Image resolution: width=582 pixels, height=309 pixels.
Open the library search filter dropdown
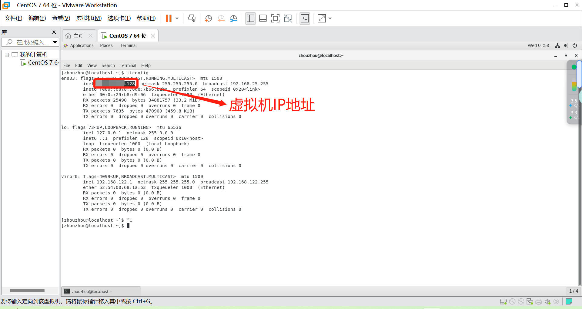point(55,42)
